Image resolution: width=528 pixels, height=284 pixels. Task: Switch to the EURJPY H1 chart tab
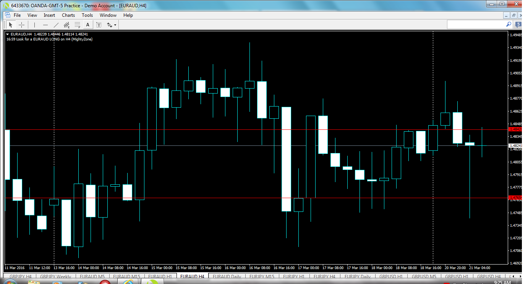[293, 276]
